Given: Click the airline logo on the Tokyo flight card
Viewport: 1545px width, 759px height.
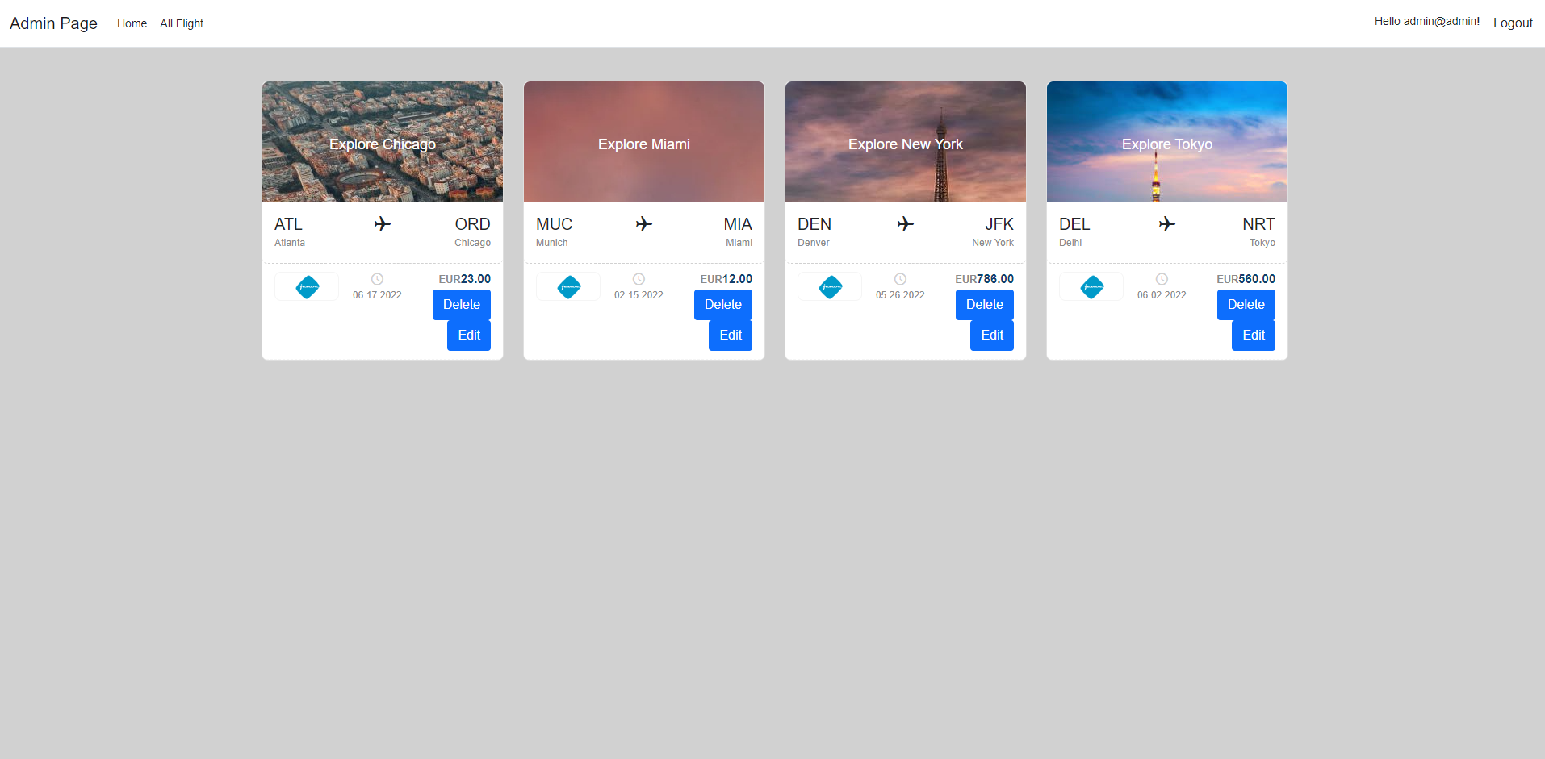Looking at the screenshot, I should 1091,286.
